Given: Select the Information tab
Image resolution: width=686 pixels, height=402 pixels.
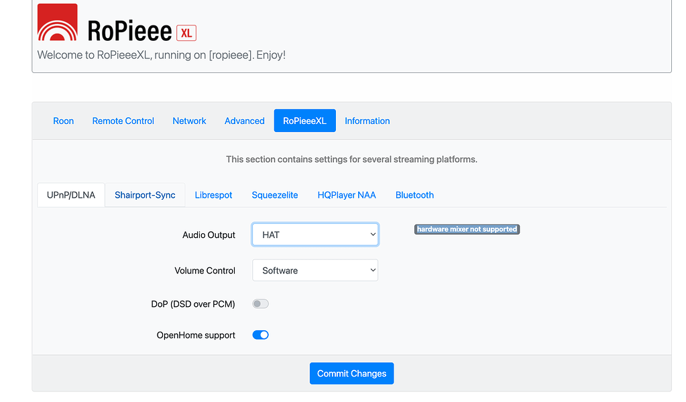Looking at the screenshot, I should coord(367,121).
